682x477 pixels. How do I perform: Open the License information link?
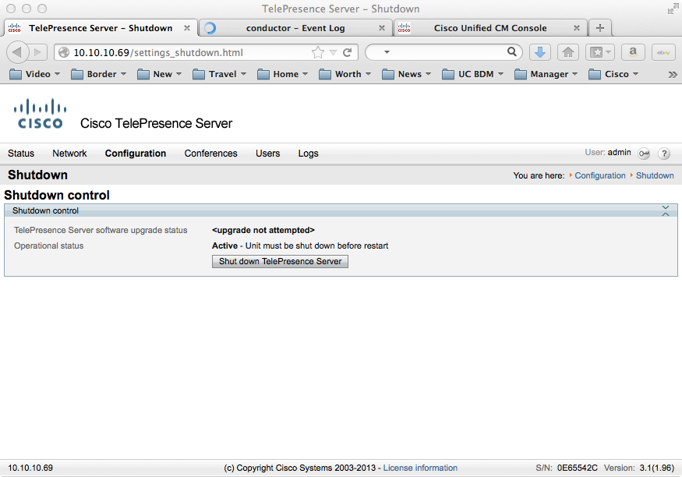pyautogui.click(x=420, y=468)
